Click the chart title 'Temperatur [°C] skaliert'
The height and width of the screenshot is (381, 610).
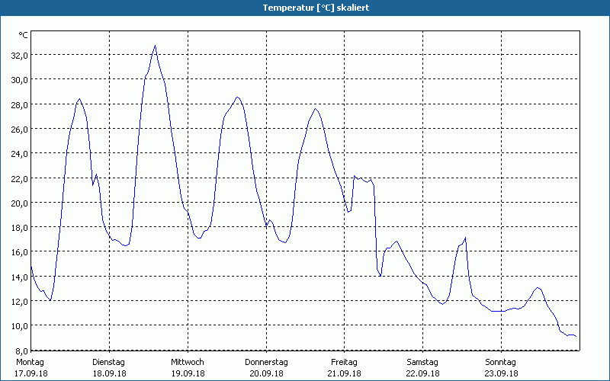305,8
